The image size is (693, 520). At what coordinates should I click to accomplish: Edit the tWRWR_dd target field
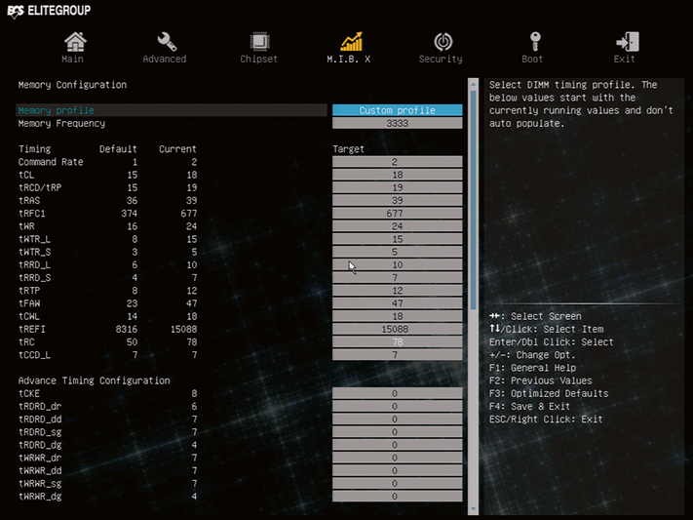[398, 470]
